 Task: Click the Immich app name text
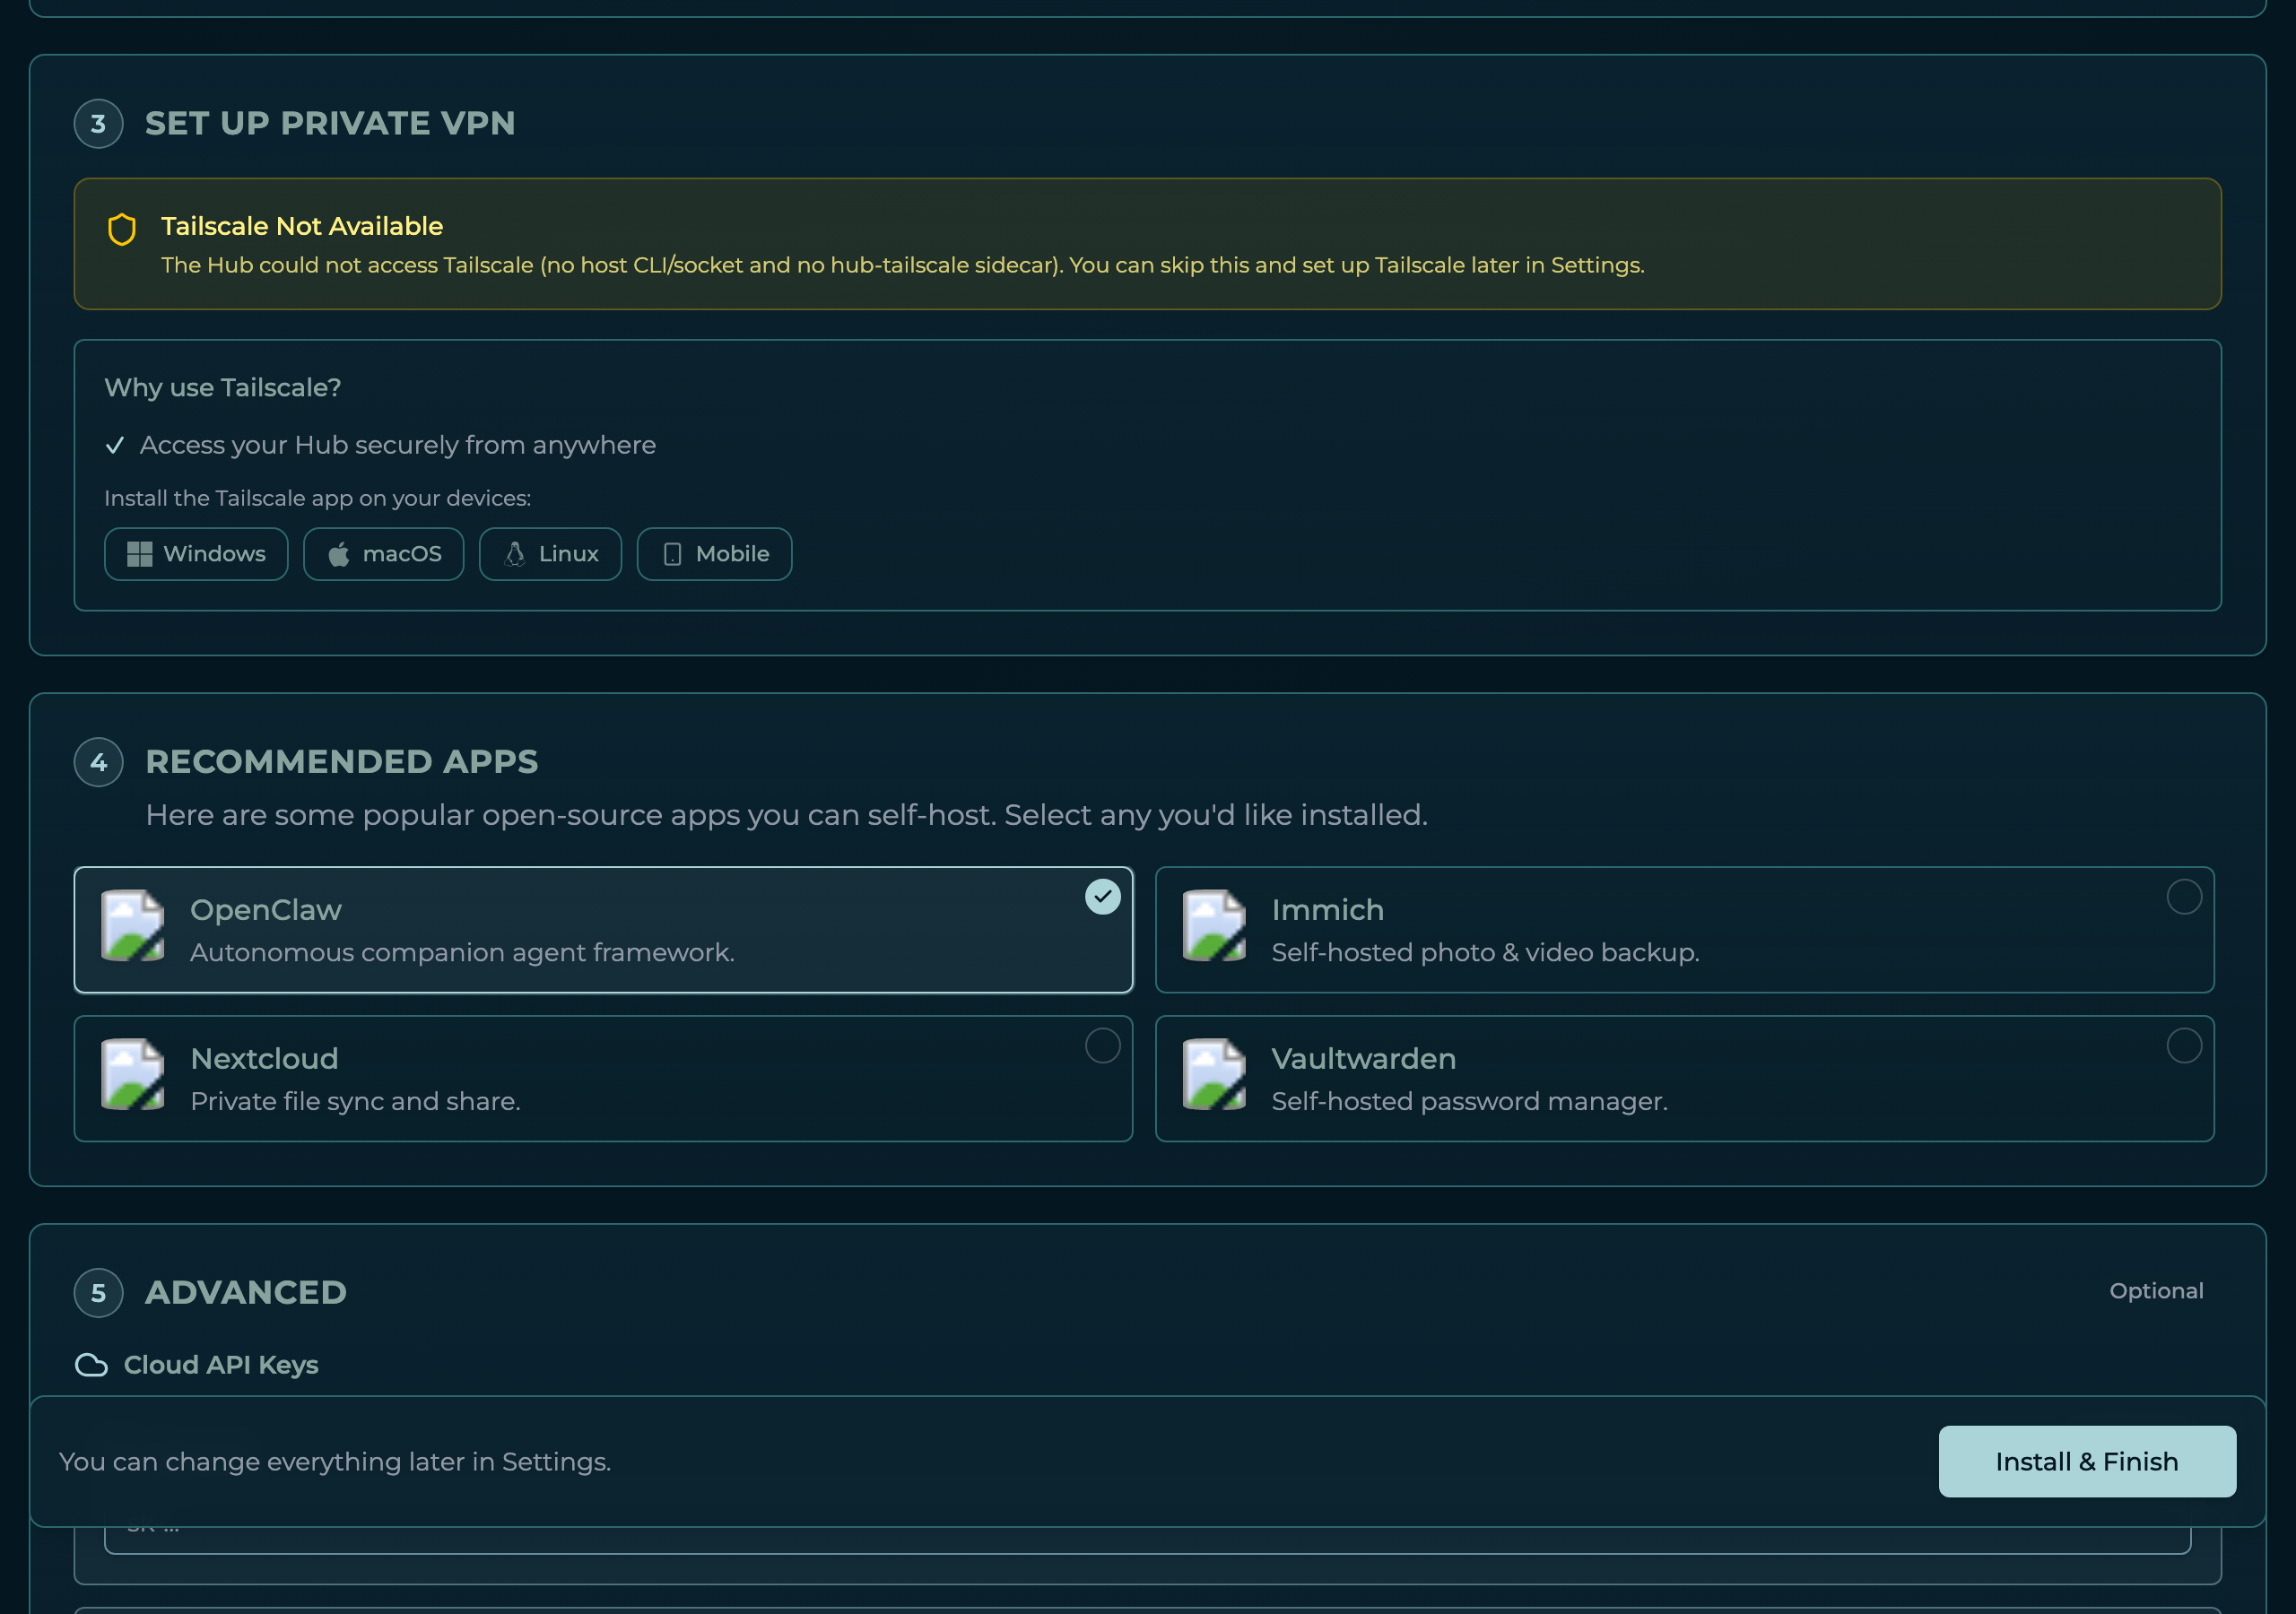pos(1328,910)
